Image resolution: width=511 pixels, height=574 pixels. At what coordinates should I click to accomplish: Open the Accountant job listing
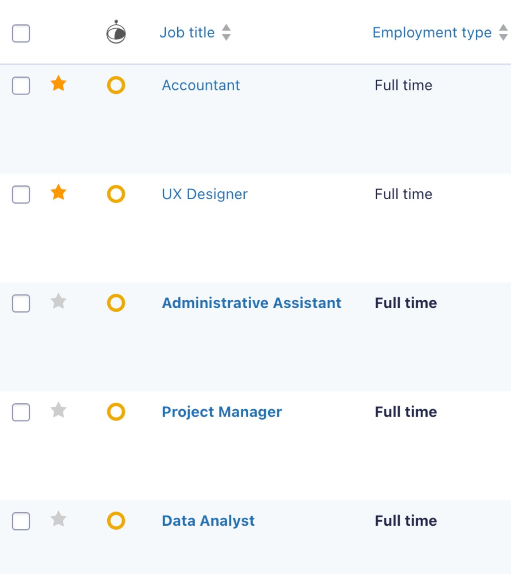click(201, 85)
